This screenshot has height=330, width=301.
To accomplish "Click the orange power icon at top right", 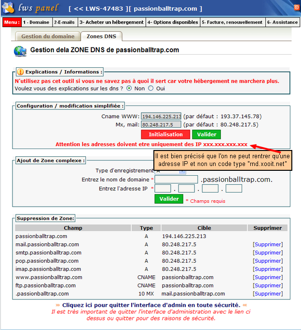I will pyautogui.click(x=297, y=7).
